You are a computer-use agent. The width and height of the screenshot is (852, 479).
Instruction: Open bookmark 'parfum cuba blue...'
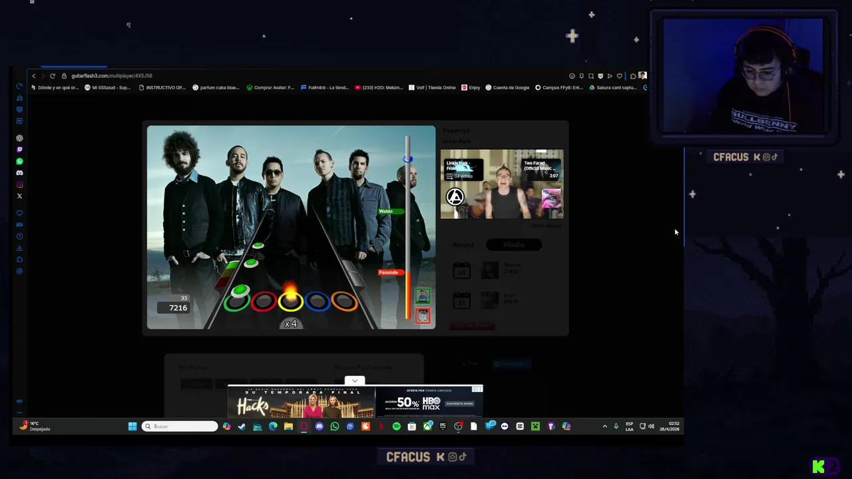click(216, 88)
